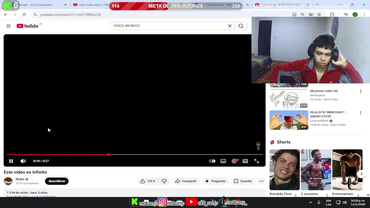Go back with the browser back arrow

click(6, 14)
